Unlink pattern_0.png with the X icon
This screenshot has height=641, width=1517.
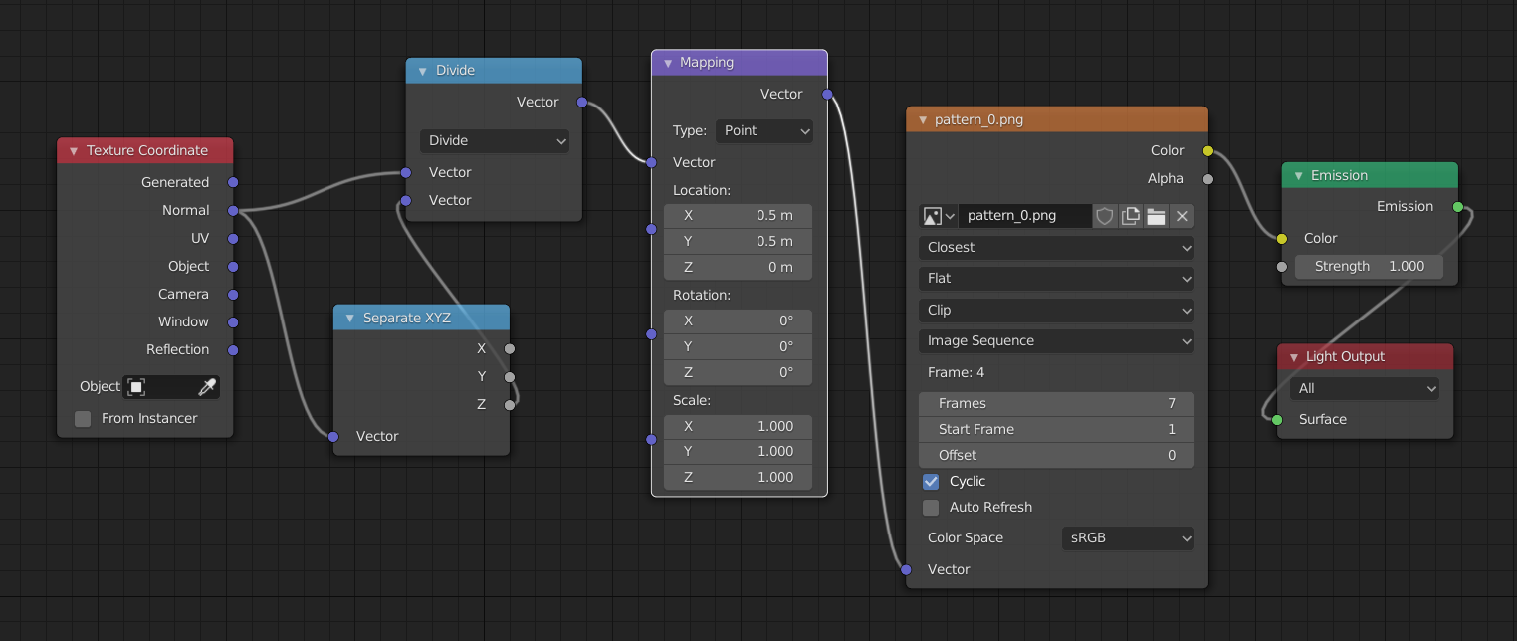point(1182,216)
